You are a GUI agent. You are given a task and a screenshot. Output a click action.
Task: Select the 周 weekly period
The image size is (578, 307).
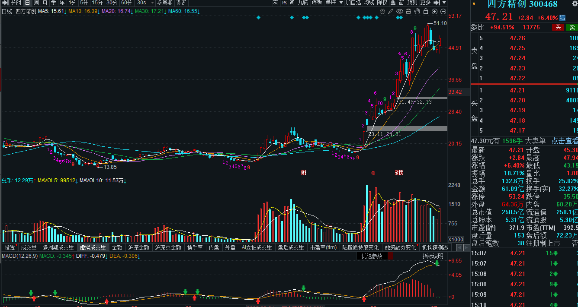[x=36, y=3]
